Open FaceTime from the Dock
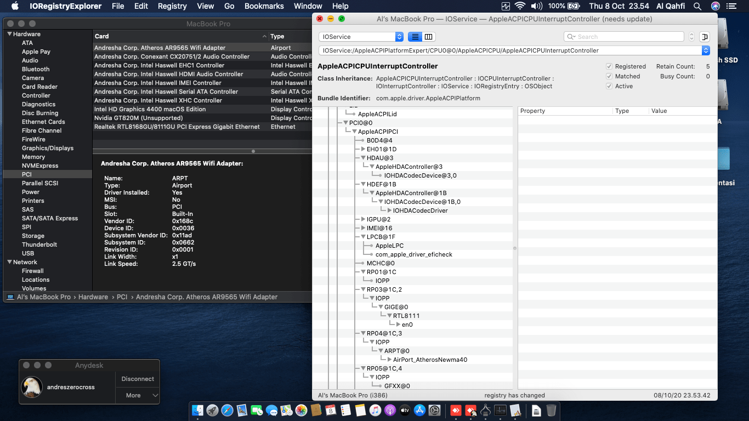This screenshot has width=749, height=421. point(257,410)
